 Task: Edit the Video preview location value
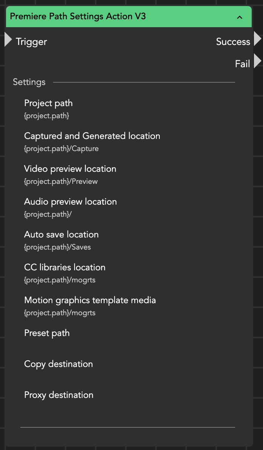61,182
